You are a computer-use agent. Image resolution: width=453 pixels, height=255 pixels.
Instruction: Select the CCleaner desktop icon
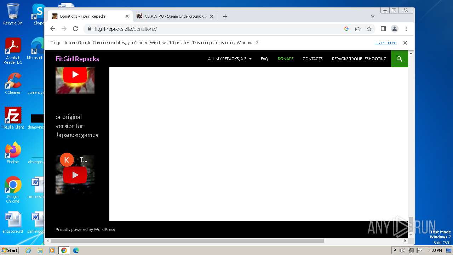13,84
